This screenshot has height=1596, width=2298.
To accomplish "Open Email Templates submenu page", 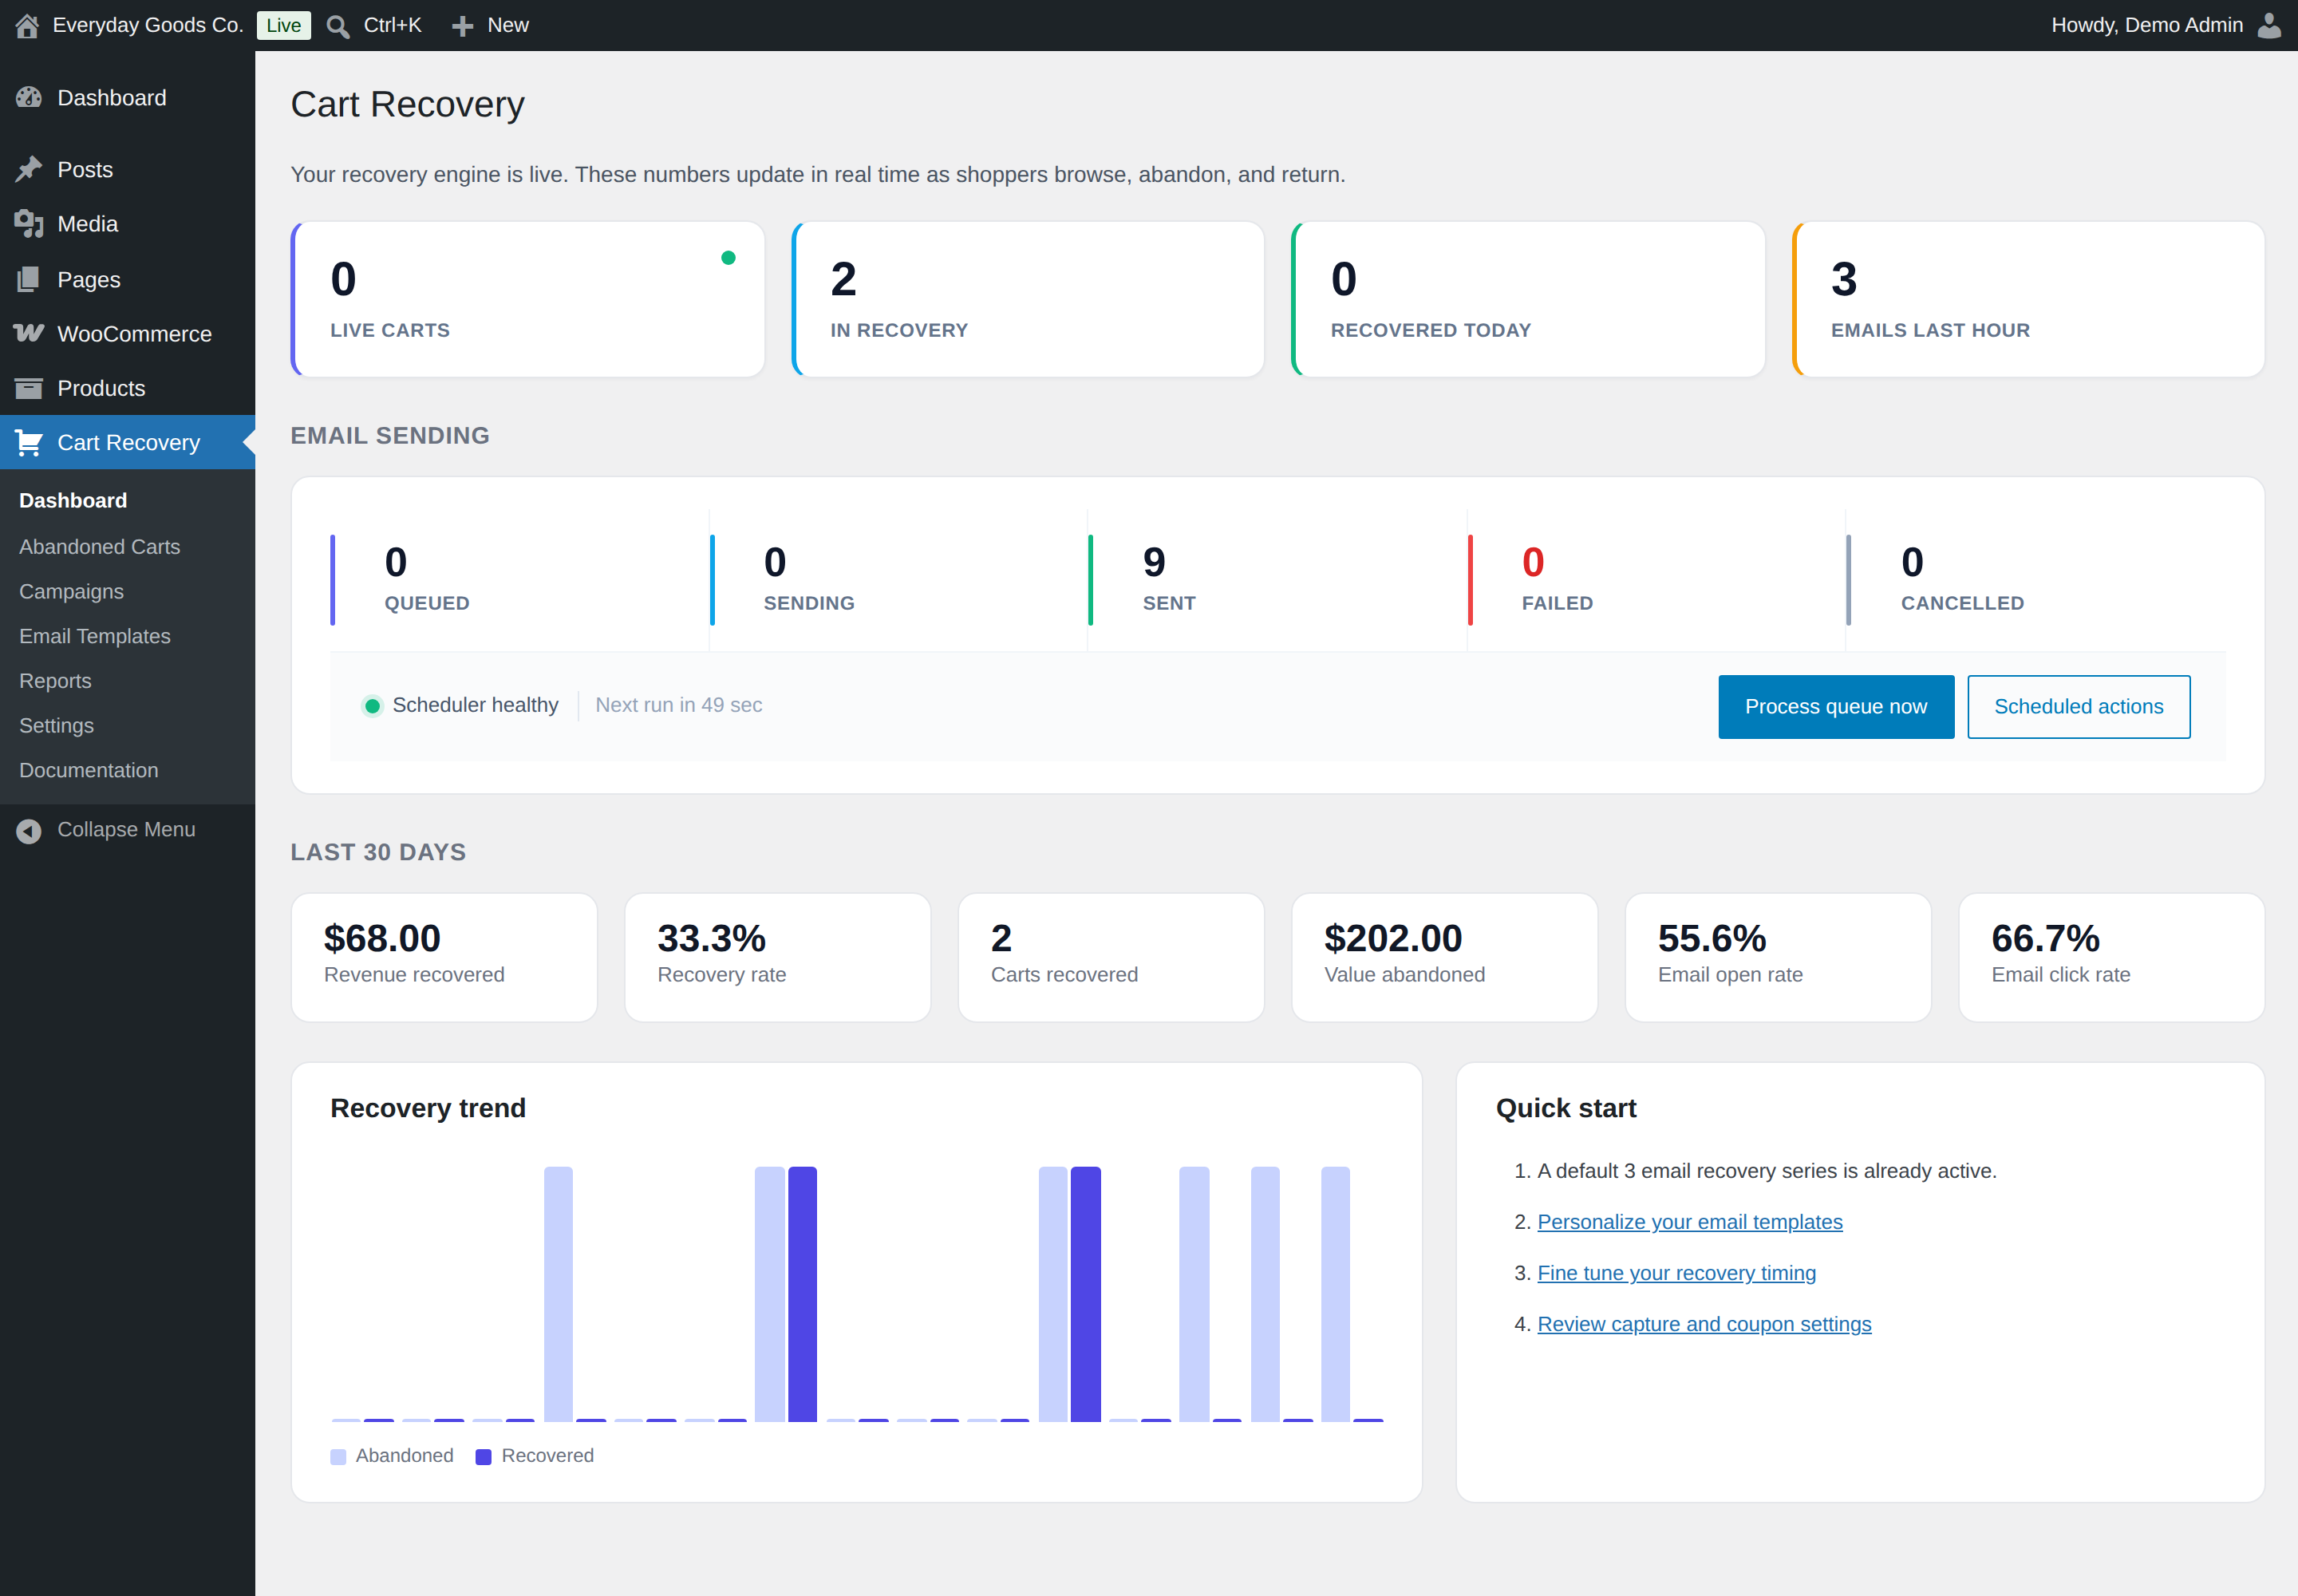I will tap(95, 636).
